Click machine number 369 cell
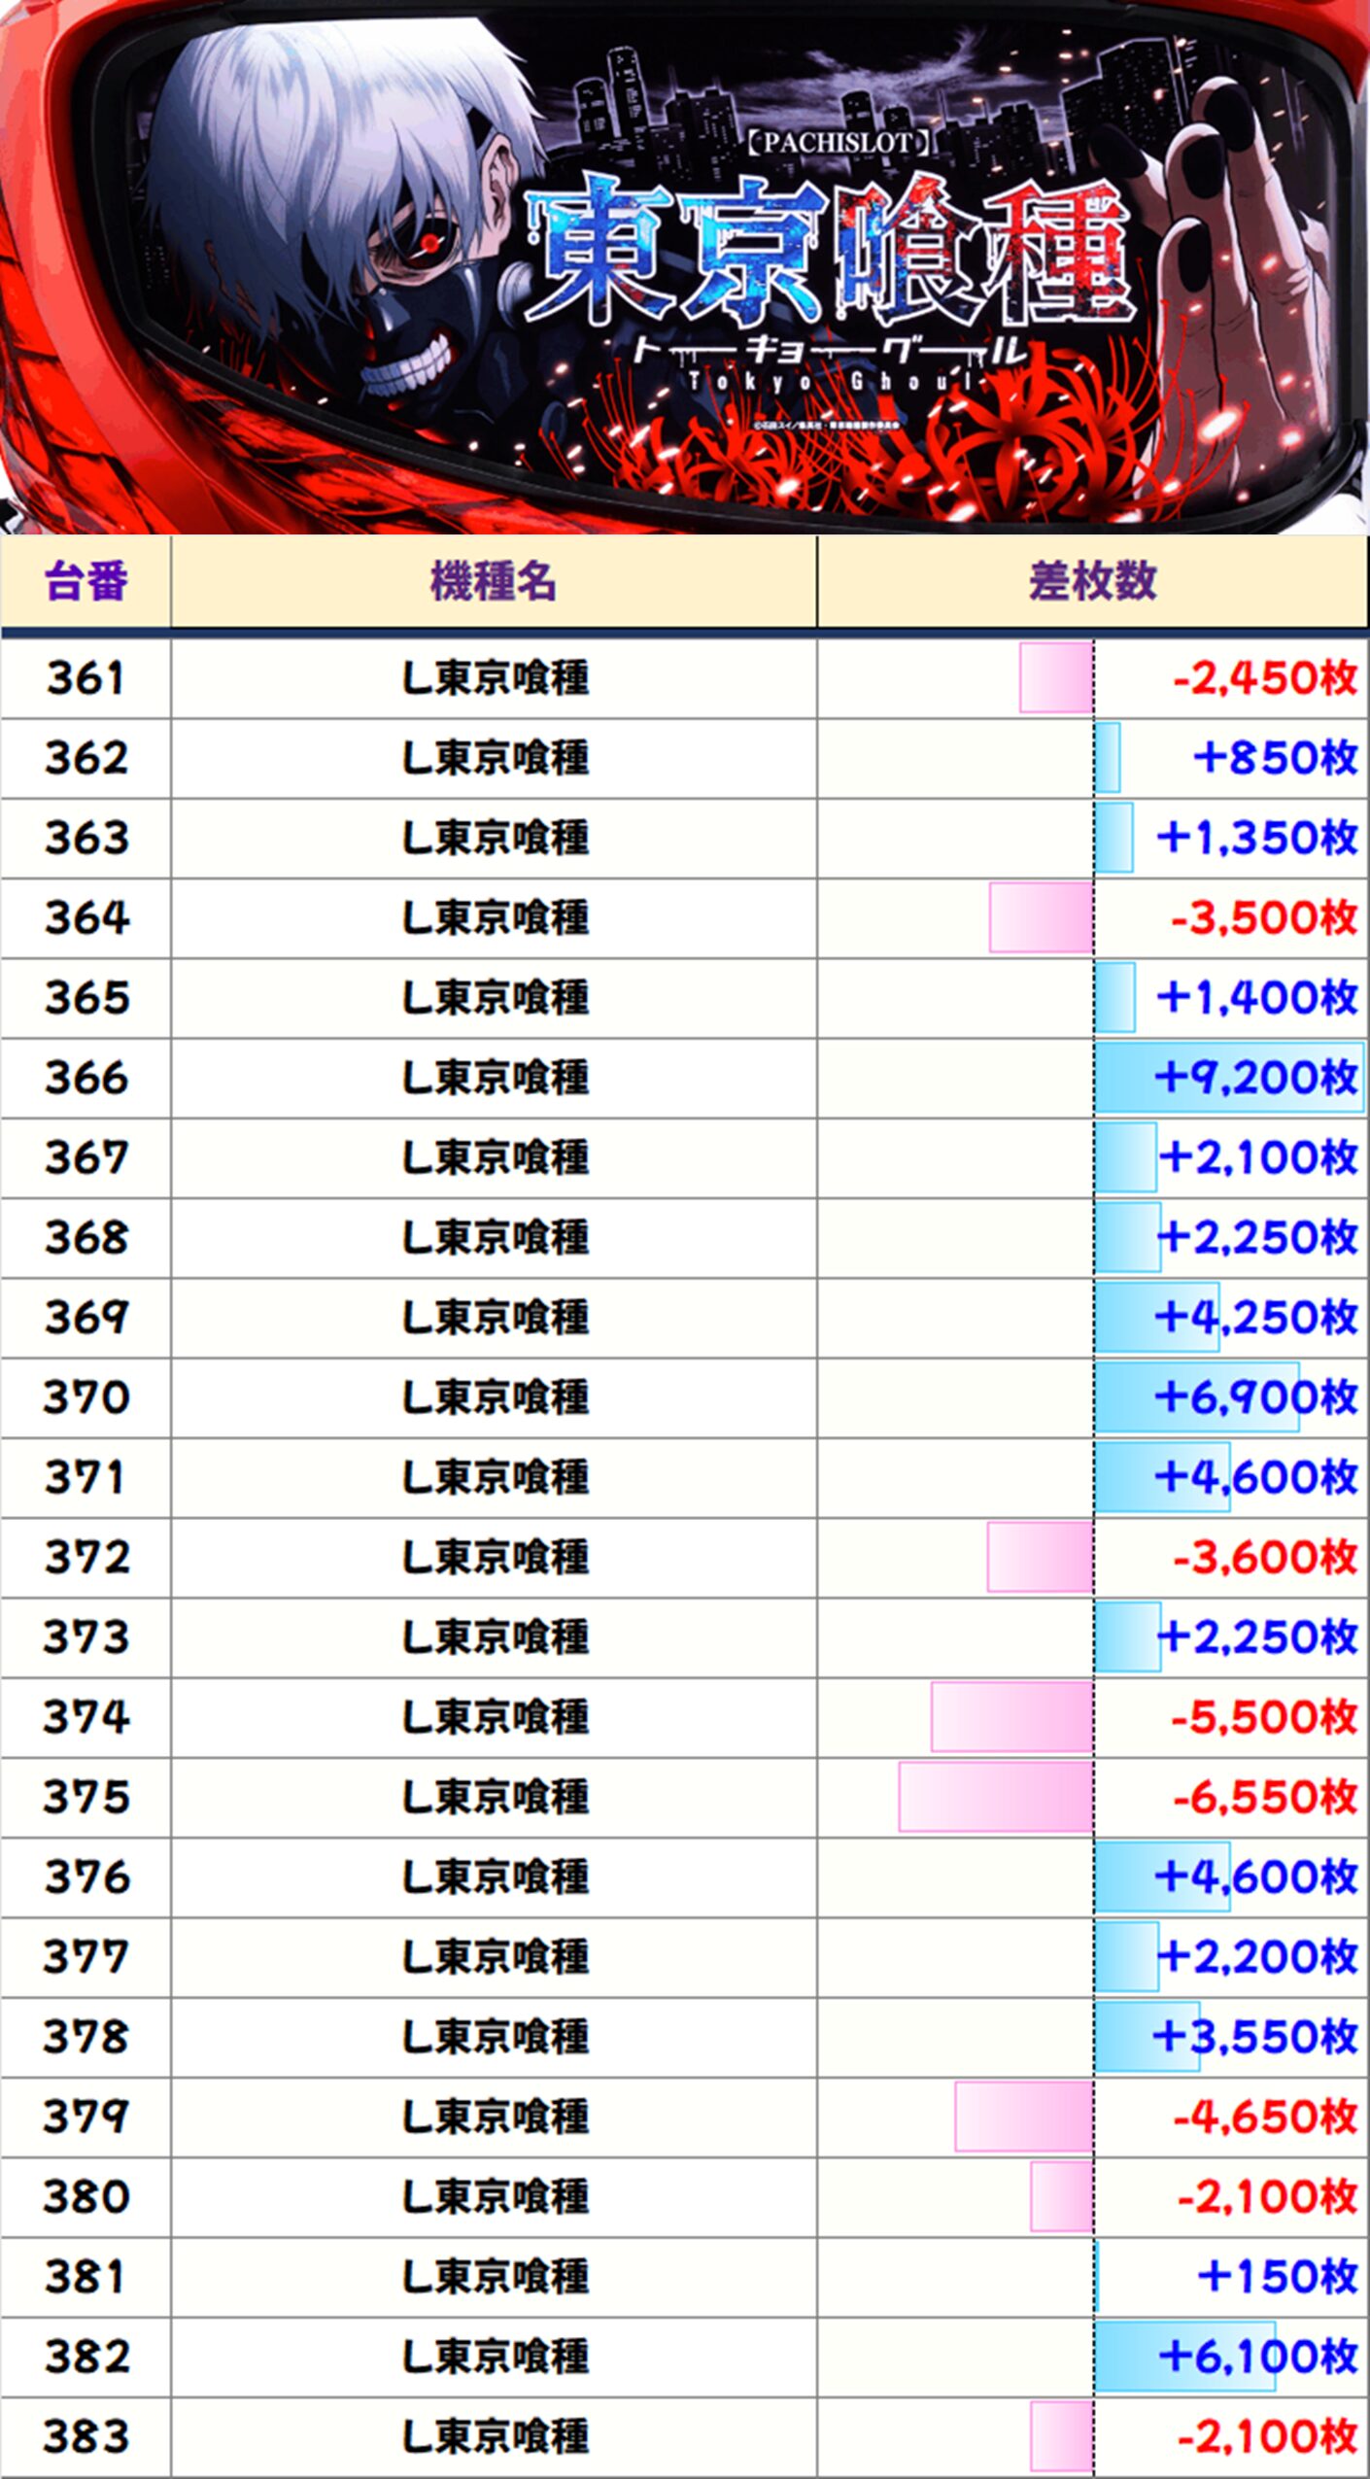1370x2479 pixels. click(86, 1318)
